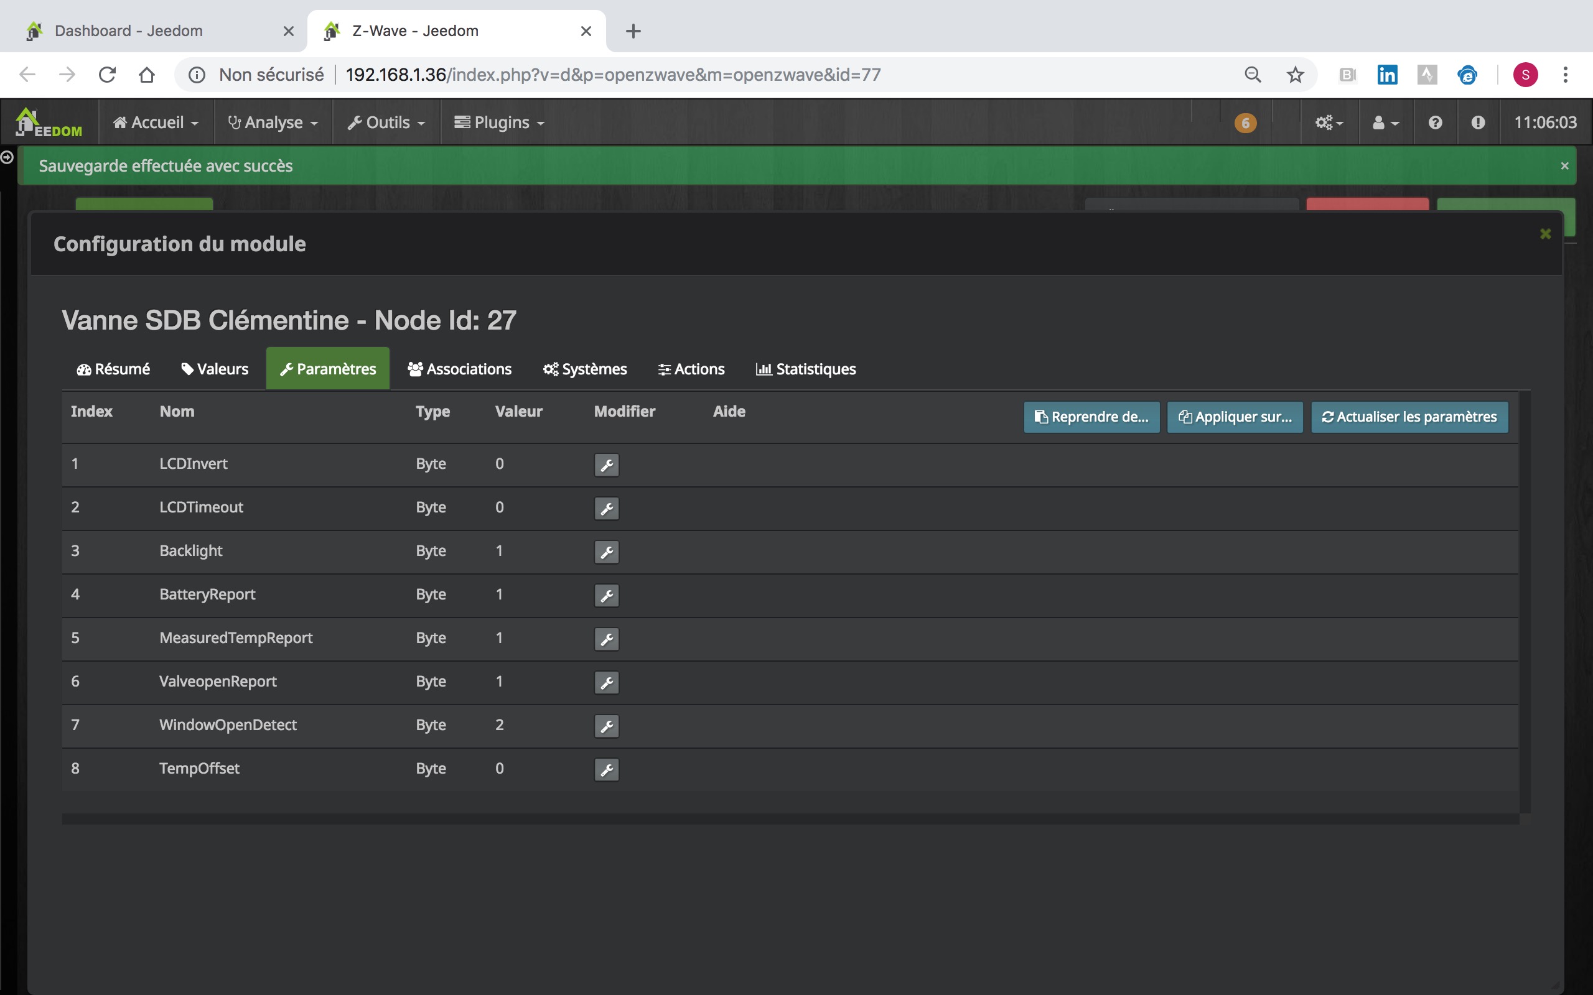1593x995 pixels.
Task: Click the Actualiser les paramètres button
Action: (x=1408, y=416)
